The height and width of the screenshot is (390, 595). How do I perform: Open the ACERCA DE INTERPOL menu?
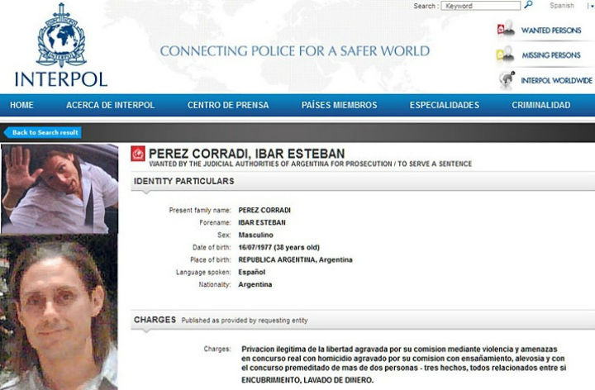tap(111, 105)
